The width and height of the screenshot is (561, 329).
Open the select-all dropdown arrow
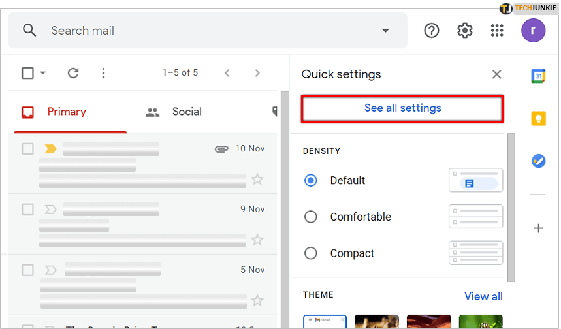(x=43, y=73)
